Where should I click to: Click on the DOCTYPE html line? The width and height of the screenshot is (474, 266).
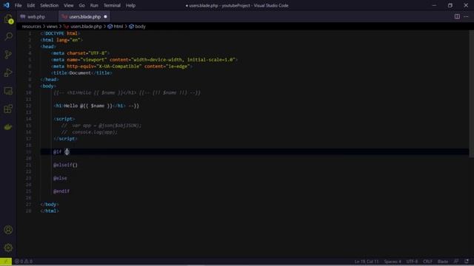tap(60, 33)
